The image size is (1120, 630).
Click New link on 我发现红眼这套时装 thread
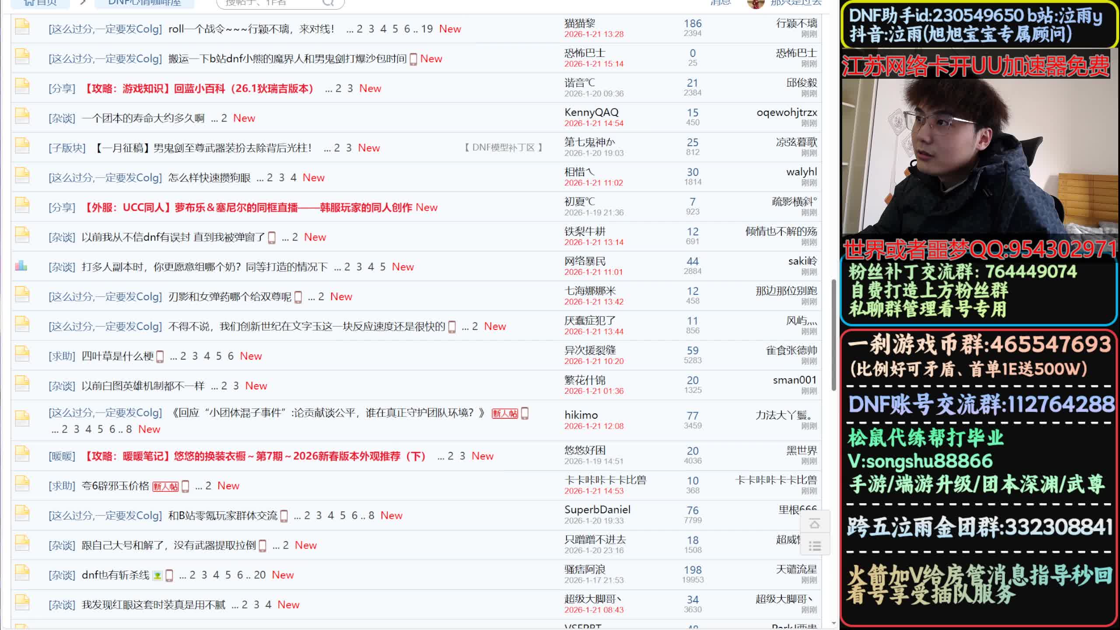coord(288,605)
